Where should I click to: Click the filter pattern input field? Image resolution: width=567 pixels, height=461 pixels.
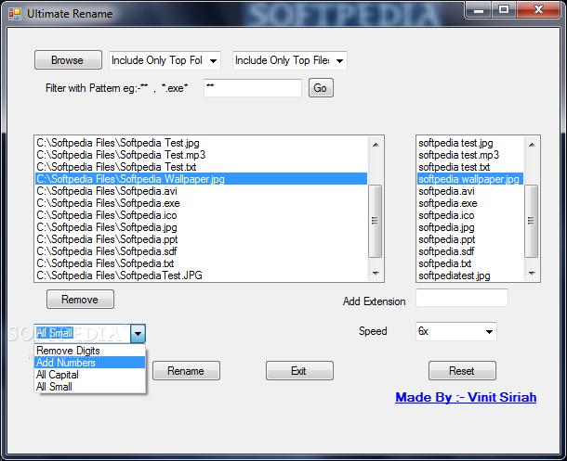(253, 87)
